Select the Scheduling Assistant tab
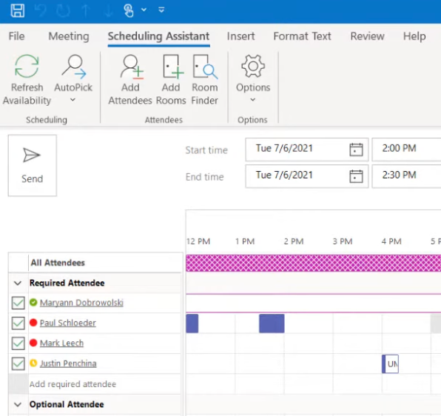 (x=158, y=36)
